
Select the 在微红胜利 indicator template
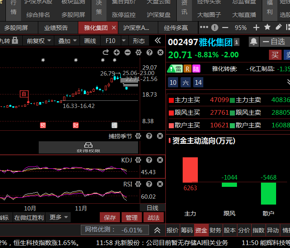29,217
